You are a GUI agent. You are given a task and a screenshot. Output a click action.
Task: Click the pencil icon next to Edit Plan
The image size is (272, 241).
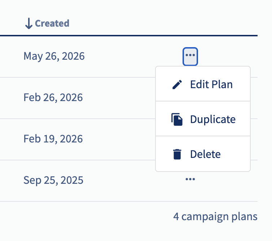(177, 85)
